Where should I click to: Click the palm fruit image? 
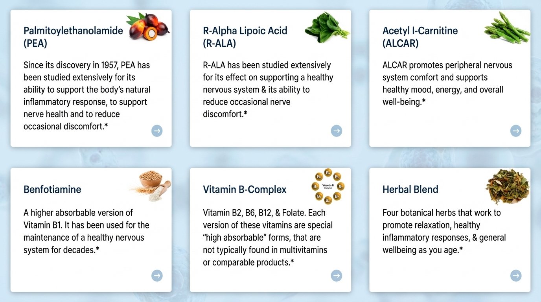(147, 26)
